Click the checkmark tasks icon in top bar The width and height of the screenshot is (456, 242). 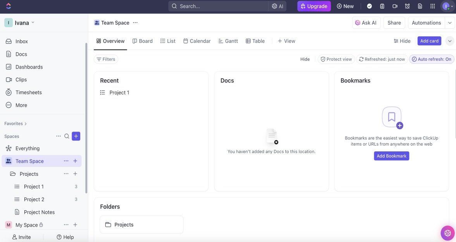click(x=369, y=6)
